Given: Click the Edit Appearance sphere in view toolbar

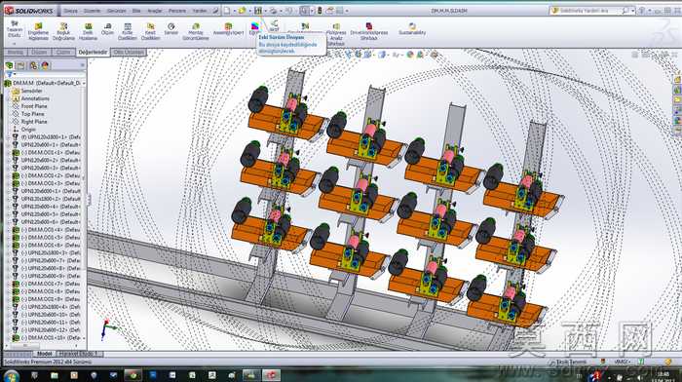Looking at the screenshot, I should click(x=410, y=55).
